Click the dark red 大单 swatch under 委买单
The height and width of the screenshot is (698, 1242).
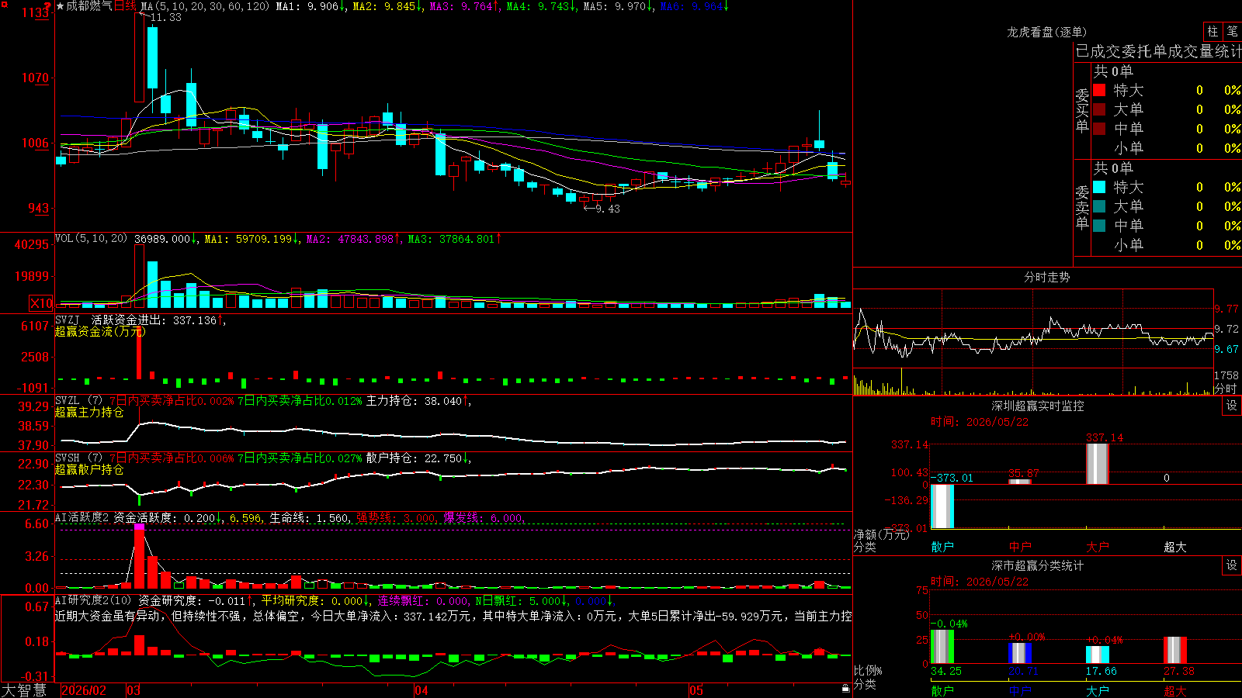click(x=1099, y=109)
